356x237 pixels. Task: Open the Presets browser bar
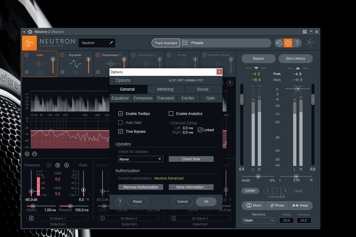tap(225, 43)
